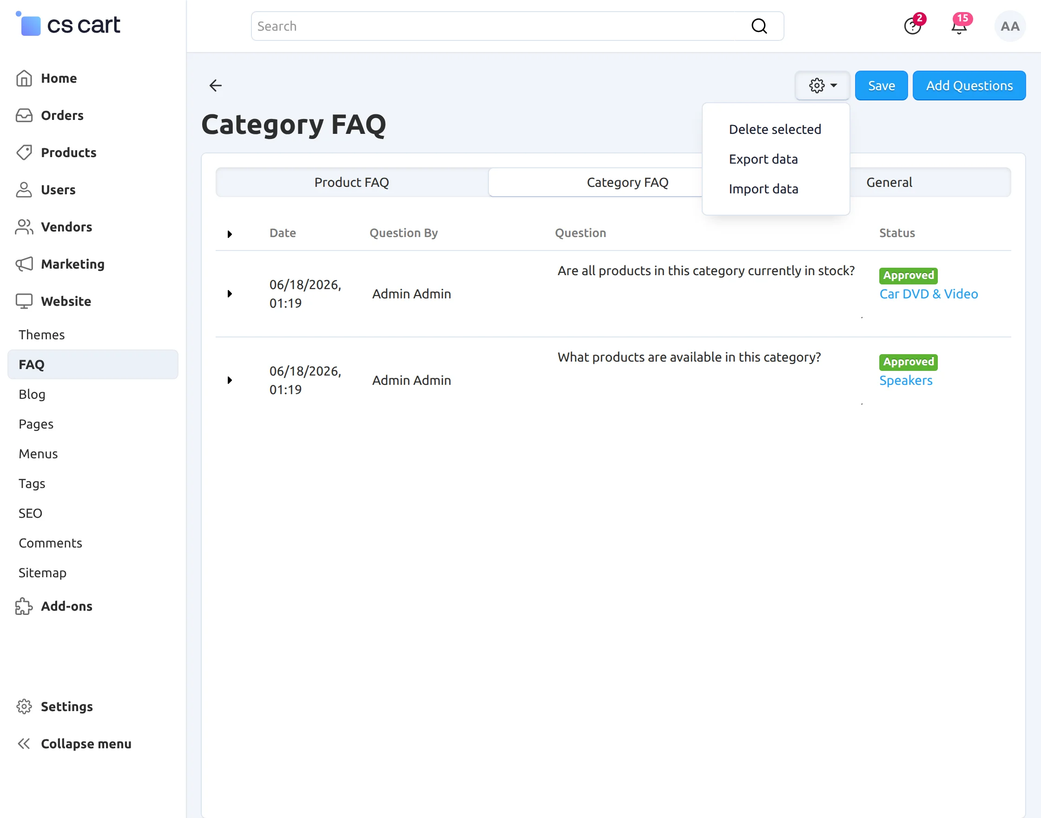
Task: Click the Question column header
Action: pos(580,233)
